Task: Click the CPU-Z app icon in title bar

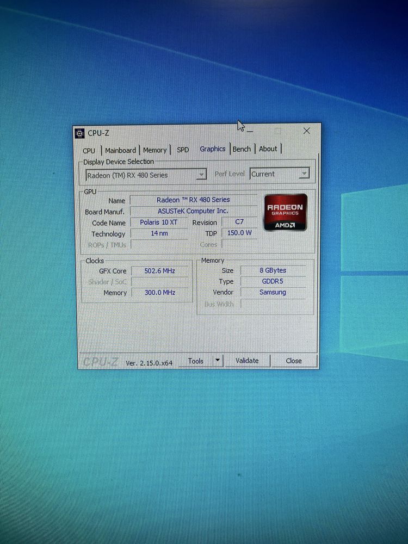Action: [80, 133]
